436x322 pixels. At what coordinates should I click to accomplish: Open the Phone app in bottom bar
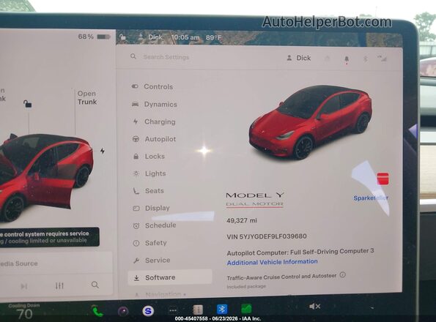click(x=97, y=312)
